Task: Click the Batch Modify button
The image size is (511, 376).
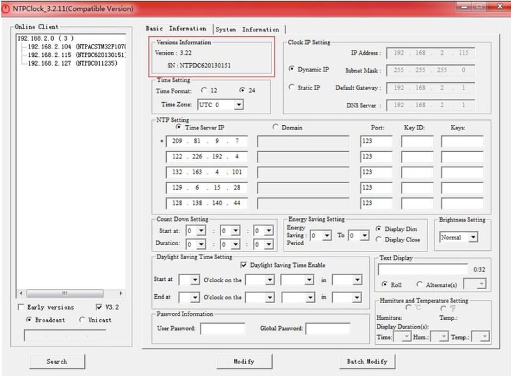Action: click(x=366, y=361)
